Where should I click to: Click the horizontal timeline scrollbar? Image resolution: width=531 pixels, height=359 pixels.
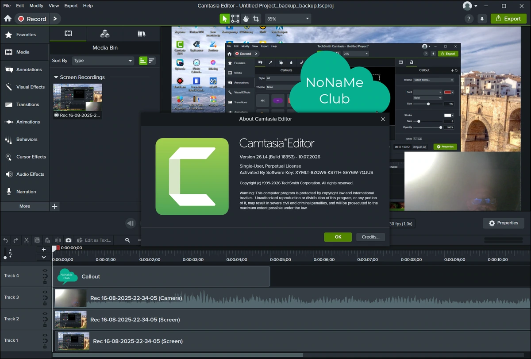177,355
